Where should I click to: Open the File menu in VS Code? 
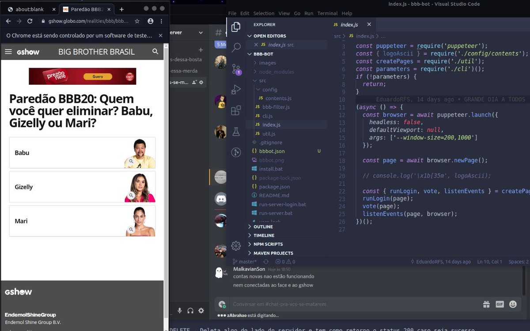click(232, 13)
